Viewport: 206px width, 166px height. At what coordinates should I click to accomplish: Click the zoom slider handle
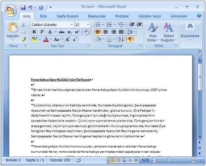(169, 160)
